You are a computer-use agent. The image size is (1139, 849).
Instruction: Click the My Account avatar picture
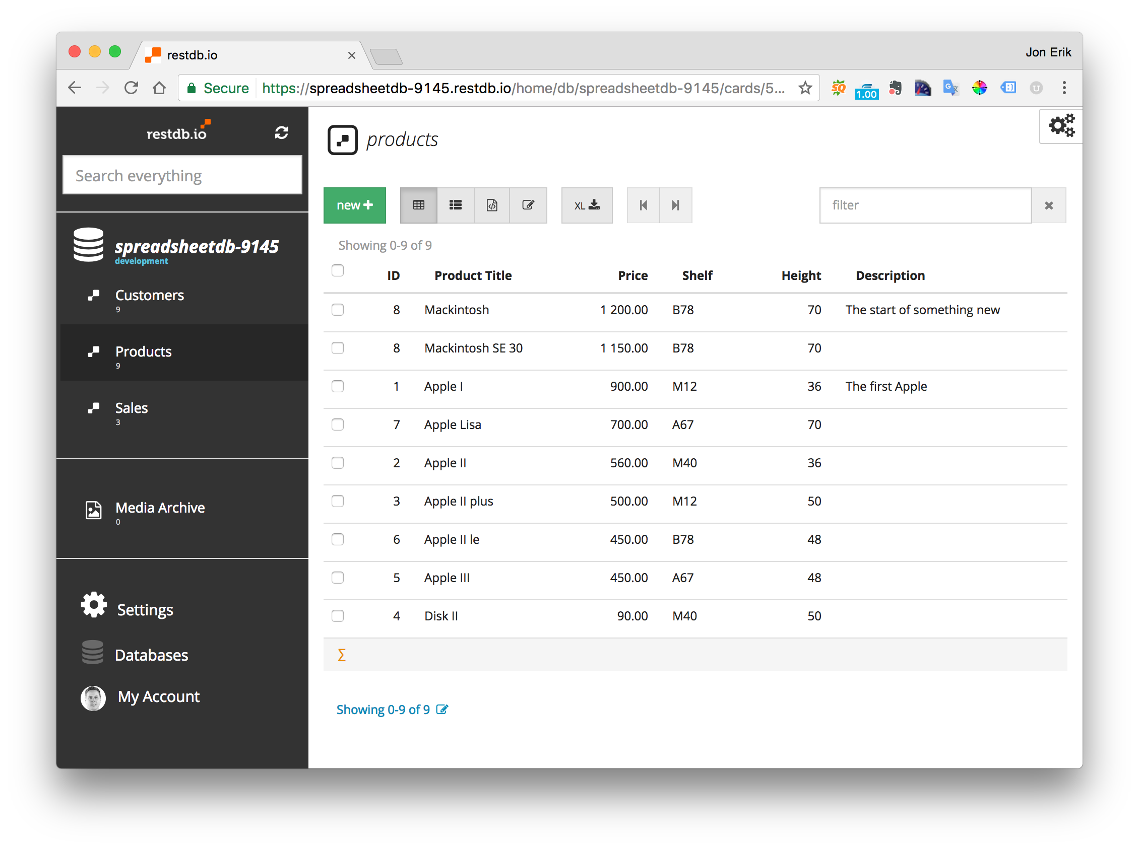(93, 698)
